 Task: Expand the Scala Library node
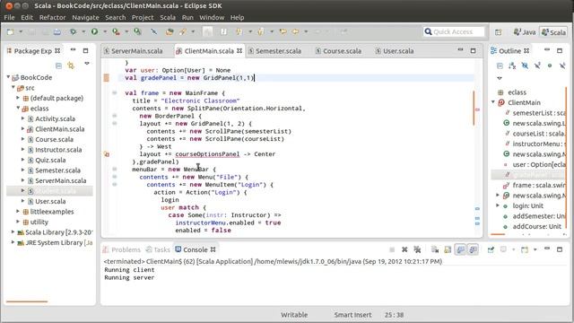pos(13,231)
